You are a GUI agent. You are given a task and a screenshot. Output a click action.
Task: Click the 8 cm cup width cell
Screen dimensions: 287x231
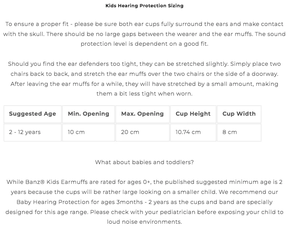point(239,133)
